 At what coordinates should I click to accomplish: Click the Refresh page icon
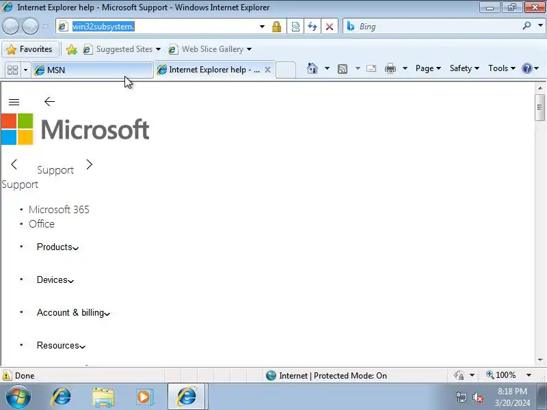click(312, 27)
